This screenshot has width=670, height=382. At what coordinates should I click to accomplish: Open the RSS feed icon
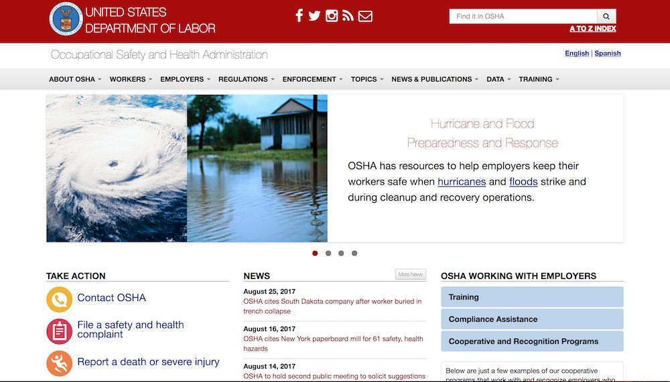pos(348,16)
